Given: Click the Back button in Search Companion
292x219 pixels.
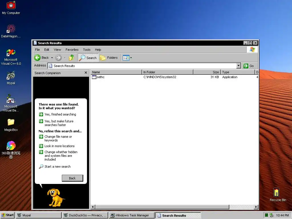Looking at the screenshot, I should (x=72, y=178).
